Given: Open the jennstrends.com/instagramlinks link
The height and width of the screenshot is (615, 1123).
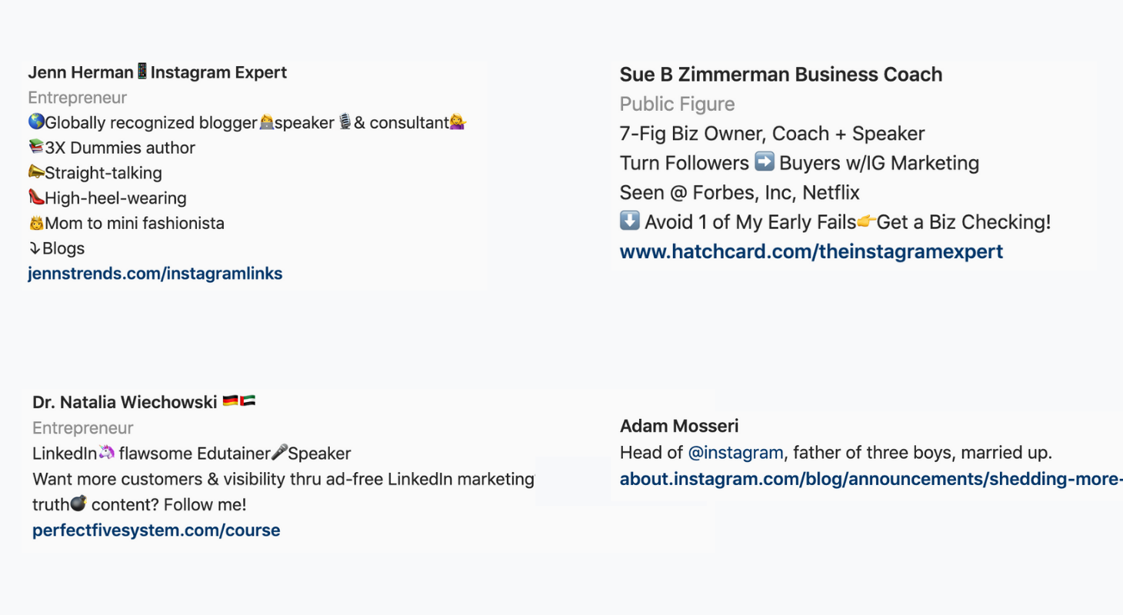Looking at the screenshot, I should pos(155,274).
